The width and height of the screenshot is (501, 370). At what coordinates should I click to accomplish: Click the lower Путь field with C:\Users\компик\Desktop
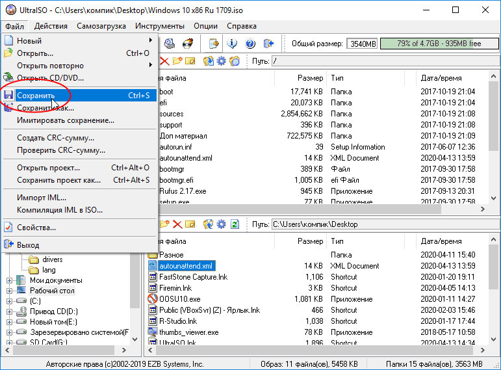[385, 224]
